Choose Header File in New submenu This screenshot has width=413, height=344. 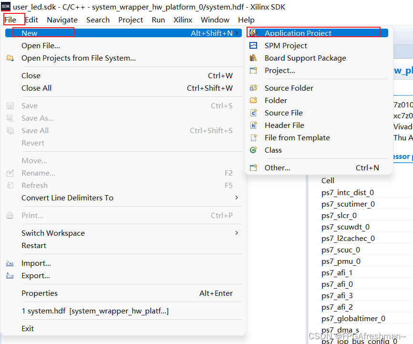318,125
